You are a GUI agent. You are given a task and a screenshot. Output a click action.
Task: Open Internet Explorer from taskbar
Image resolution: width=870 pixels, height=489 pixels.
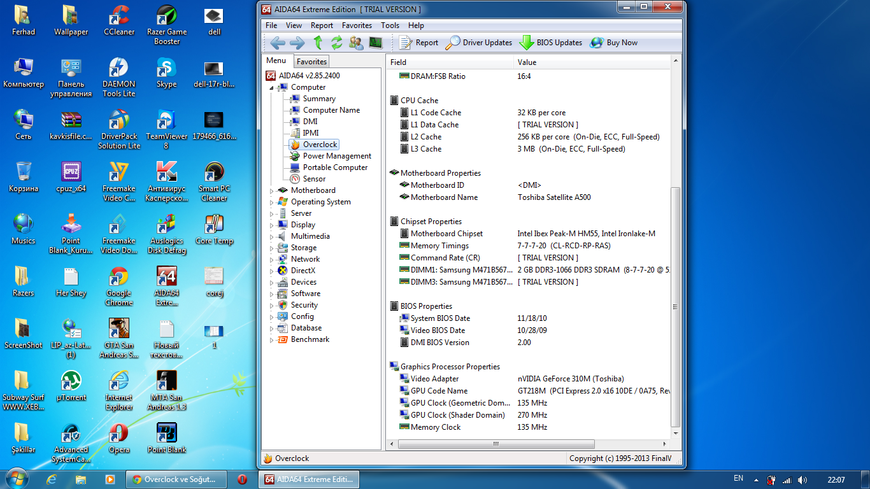[x=52, y=479]
